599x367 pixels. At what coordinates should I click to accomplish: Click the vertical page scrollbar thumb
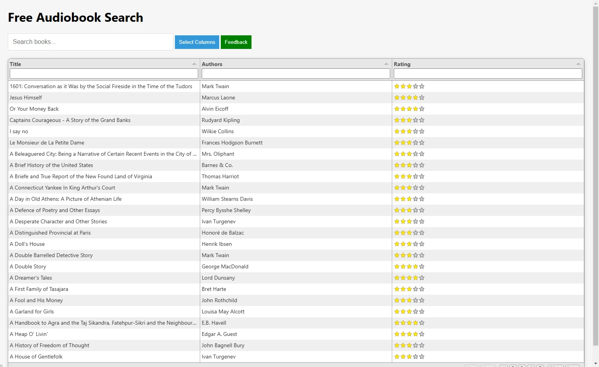[596, 175]
